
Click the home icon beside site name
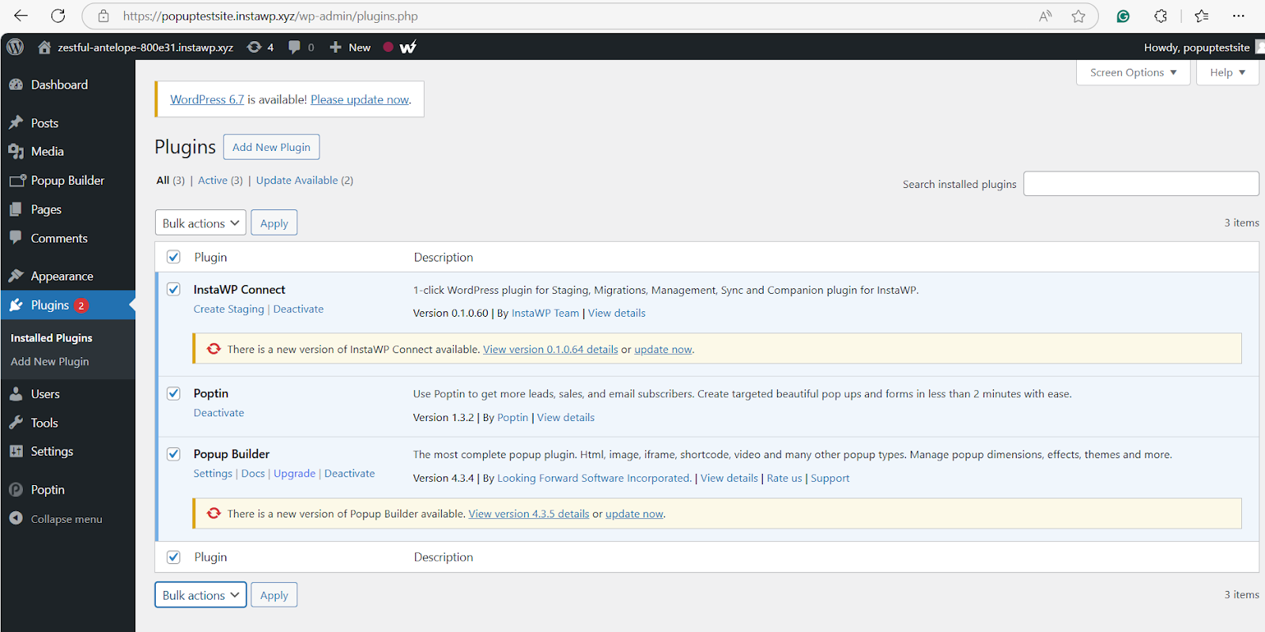[x=44, y=47]
